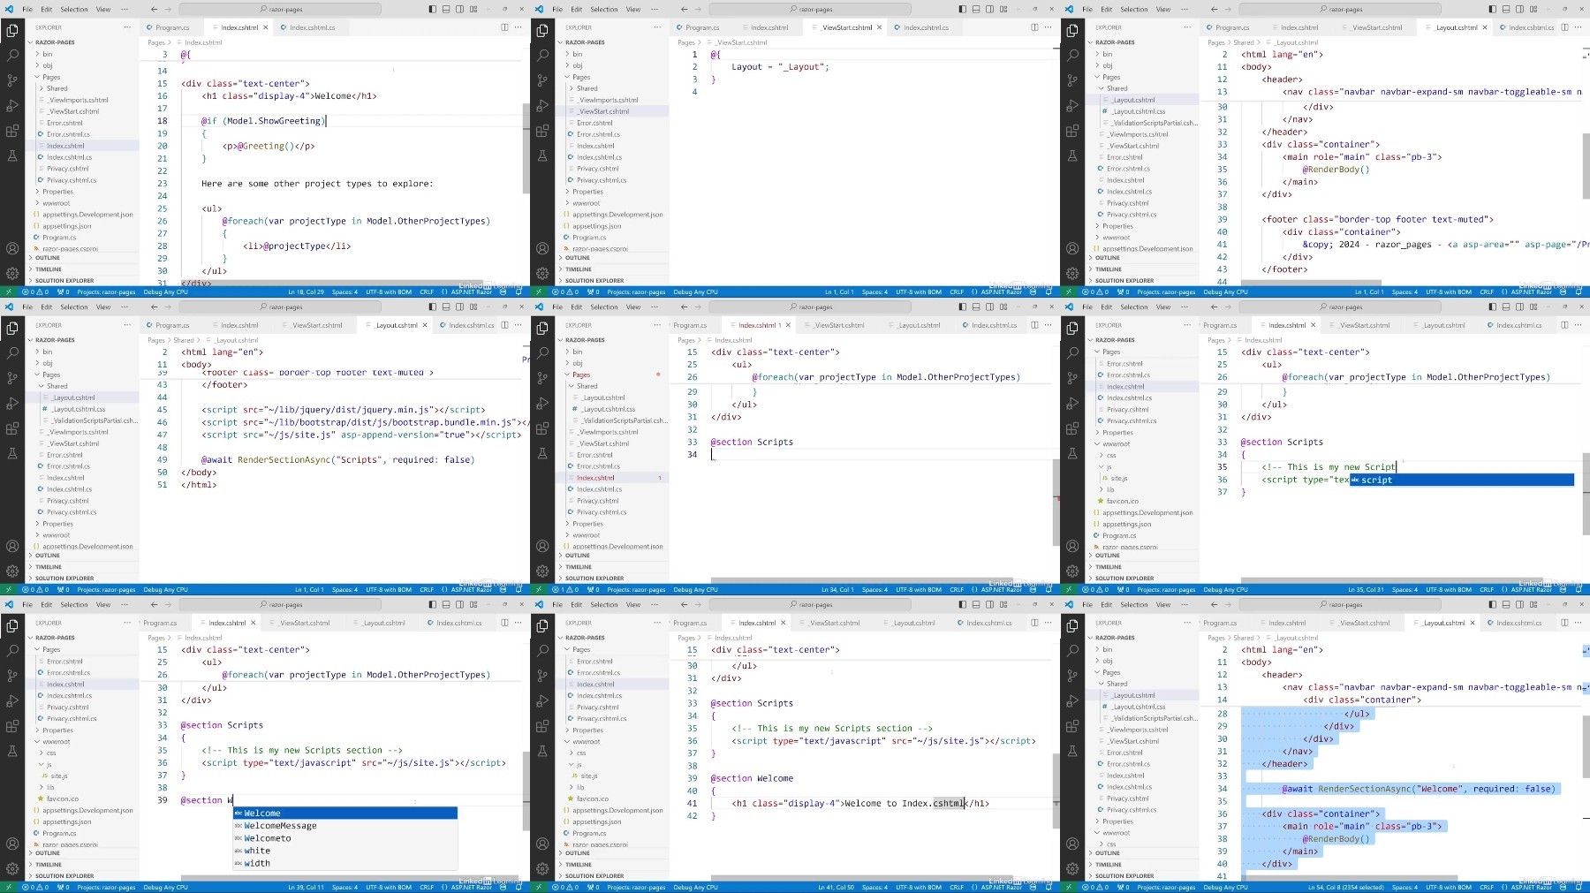Open Selection menu in center window
Viewport: 1590px width, 893px height.
(x=604, y=306)
